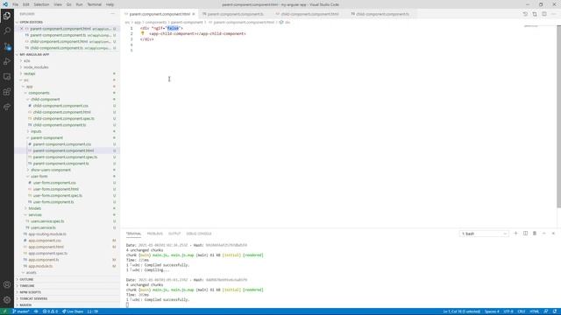This screenshot has width=561, height=315.
Task: Open the File menu
Action: pos(16,4)
